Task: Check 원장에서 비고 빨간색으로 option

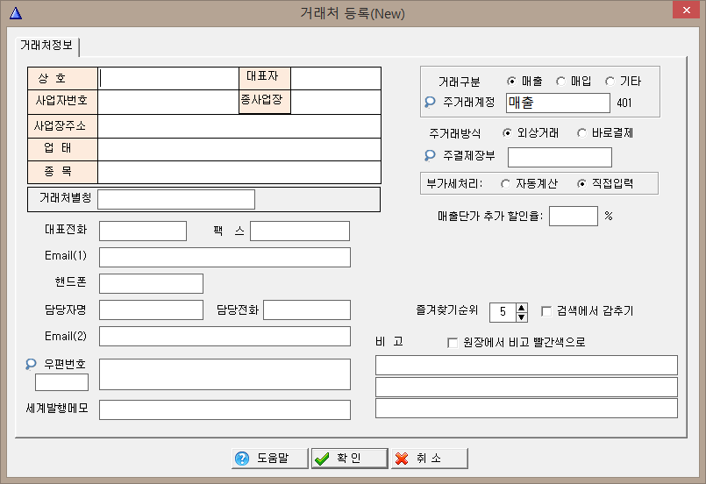Action: [x=453, y=343]
